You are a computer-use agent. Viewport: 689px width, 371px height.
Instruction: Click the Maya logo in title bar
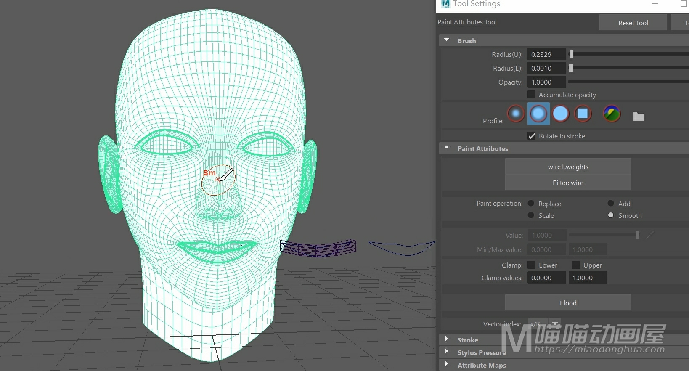coord(445,4)
